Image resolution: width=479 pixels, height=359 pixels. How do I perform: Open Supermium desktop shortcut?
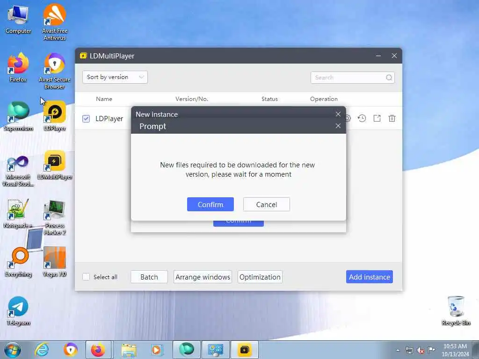[18, 116]
